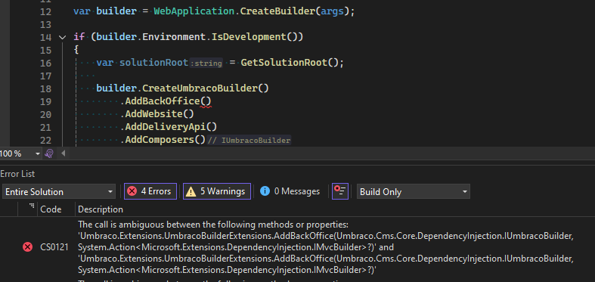Click the AddDeliveryApi() call on line 21
Image resolution: width=595 pixels, height=282 pixels.
(x=171, y=127)
